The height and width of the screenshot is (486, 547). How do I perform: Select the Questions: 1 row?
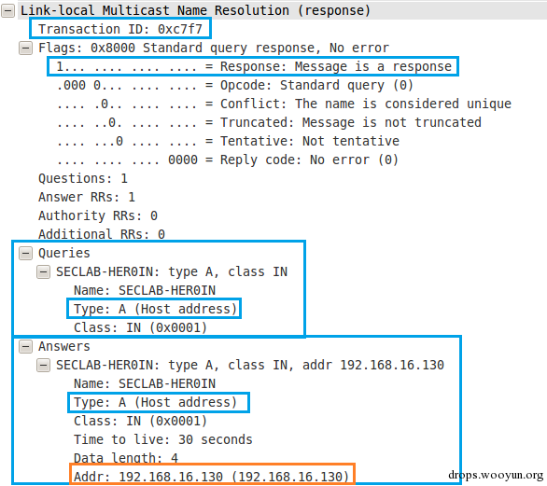83,178
